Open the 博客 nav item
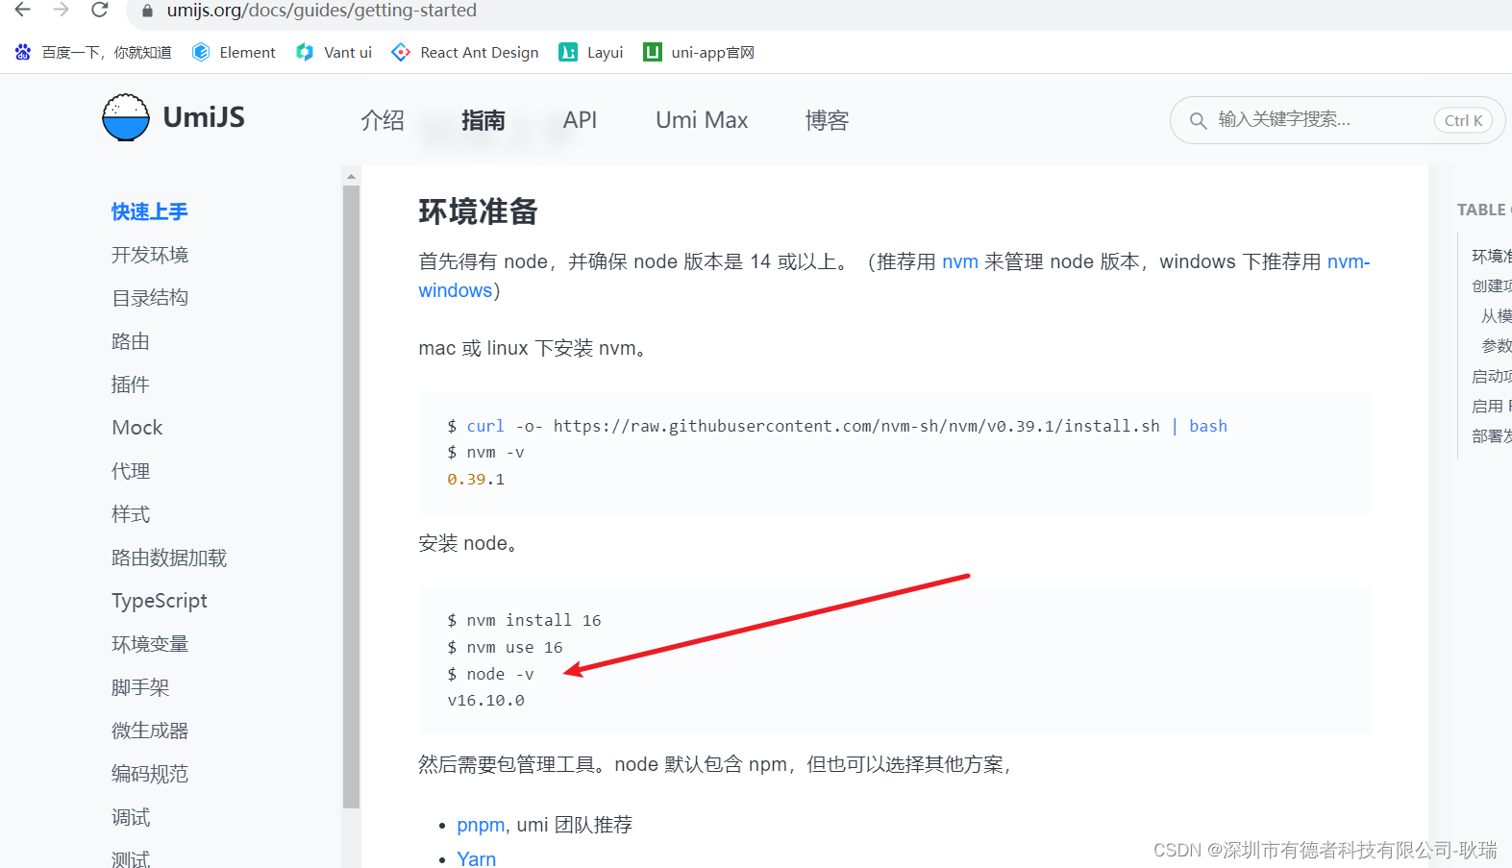 pos(827,120)
